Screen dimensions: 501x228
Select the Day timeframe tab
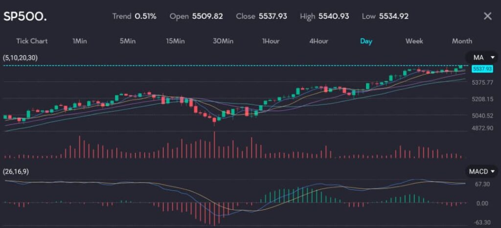click(366, 41)
